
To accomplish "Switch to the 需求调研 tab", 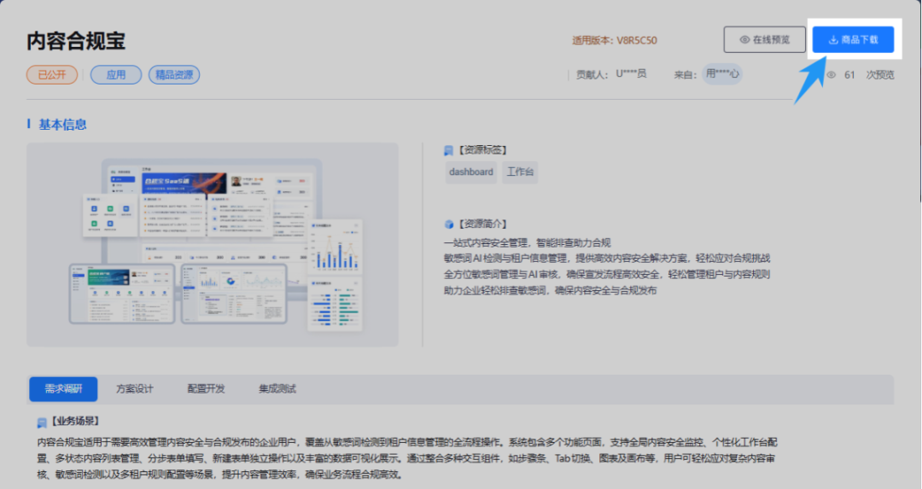I will tap(63, 389).
